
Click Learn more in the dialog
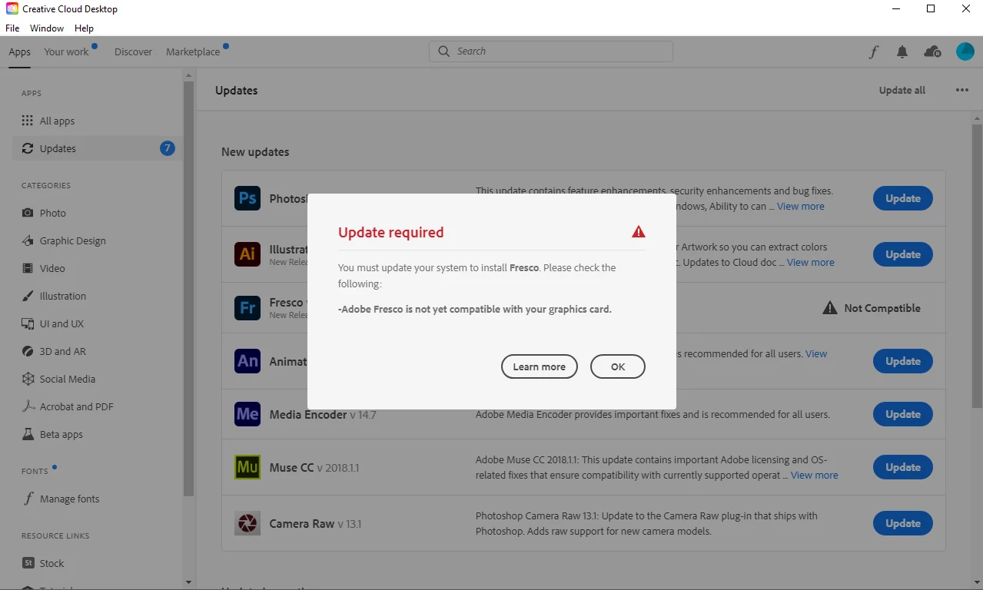click(539, 366)
